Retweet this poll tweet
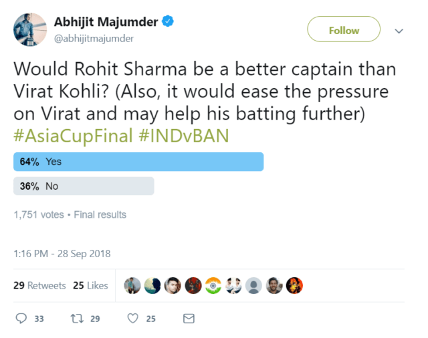Image resolution: width=428 pixels, height=338 pixels. click(77, 319)
